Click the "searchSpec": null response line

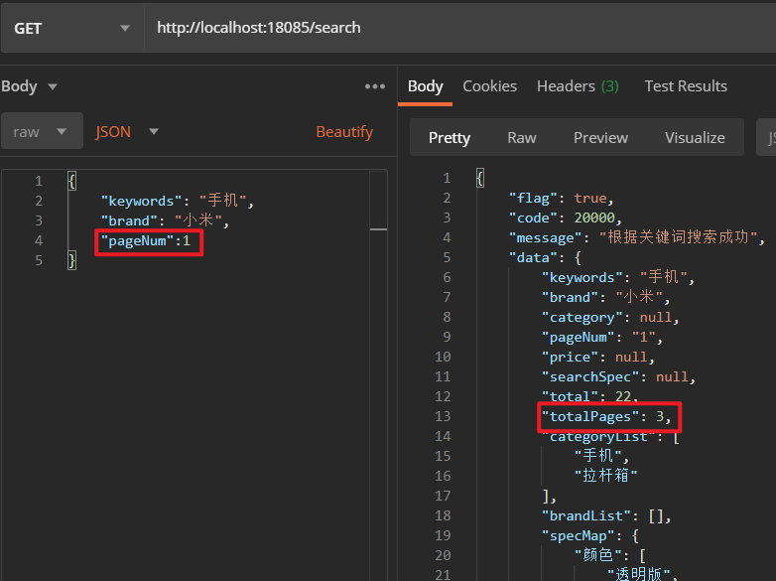tap(618, 377)
